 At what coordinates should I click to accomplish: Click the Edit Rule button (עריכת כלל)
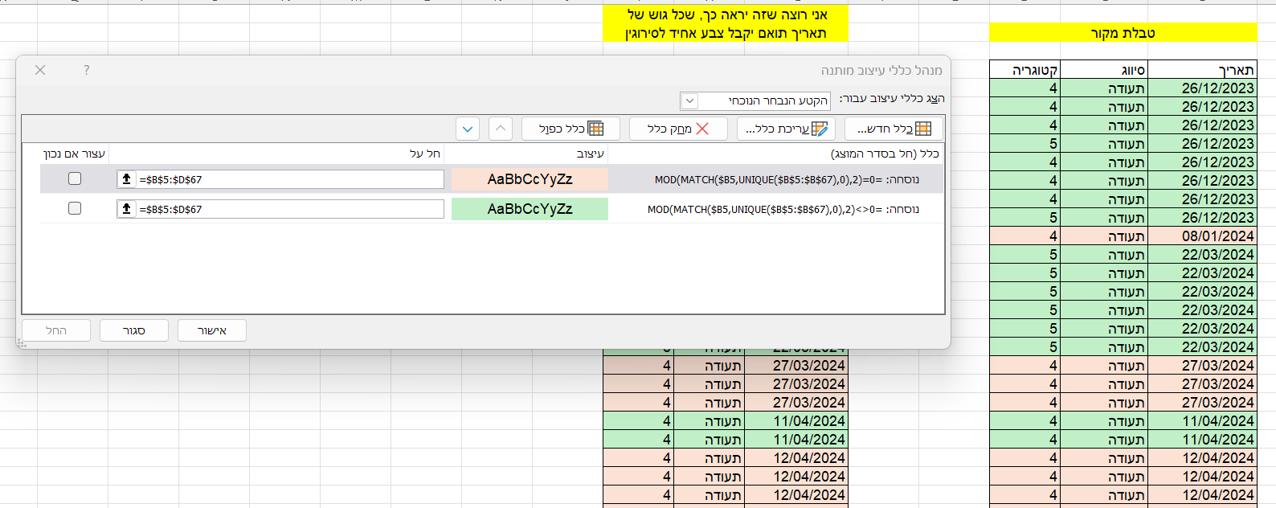787,129
